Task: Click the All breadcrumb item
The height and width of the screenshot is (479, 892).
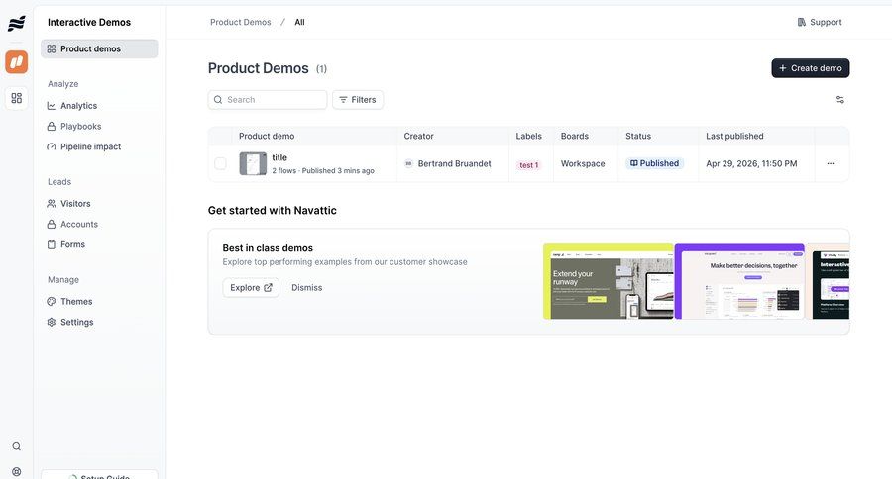Action: tap(299, 22)
